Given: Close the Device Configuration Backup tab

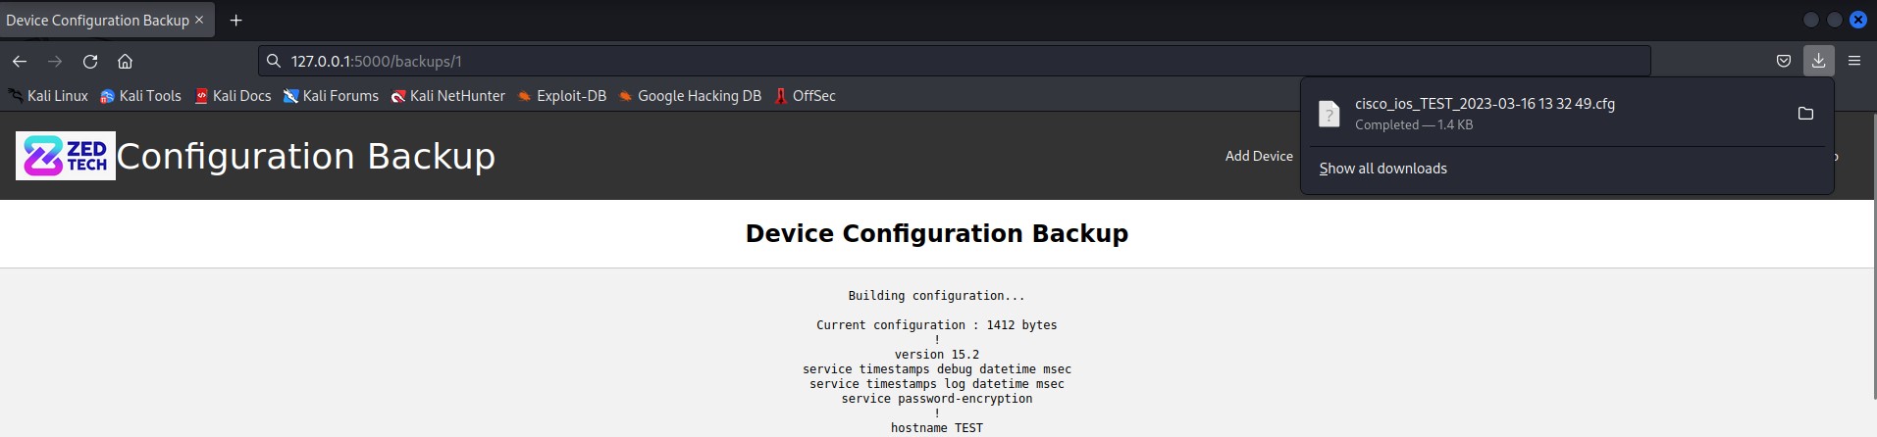Looking at the screenshot, I should pyautogui.click(x=199, y=20).
